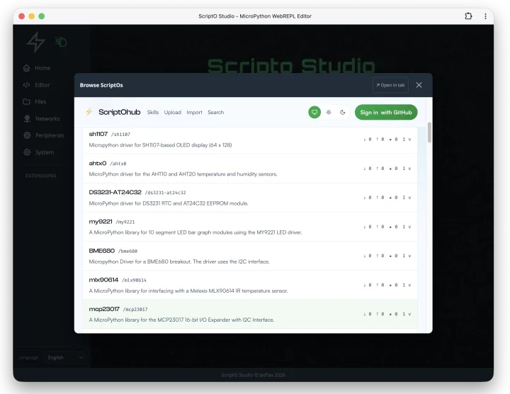Click the star count on ahtx0 row
Viewport: 510px width, 394px height.
(394, 169)
